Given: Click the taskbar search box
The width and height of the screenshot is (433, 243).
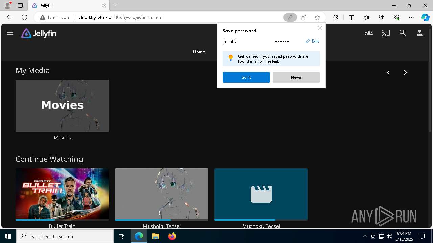Looking at the screenshot, I should (x=65, y=236).
